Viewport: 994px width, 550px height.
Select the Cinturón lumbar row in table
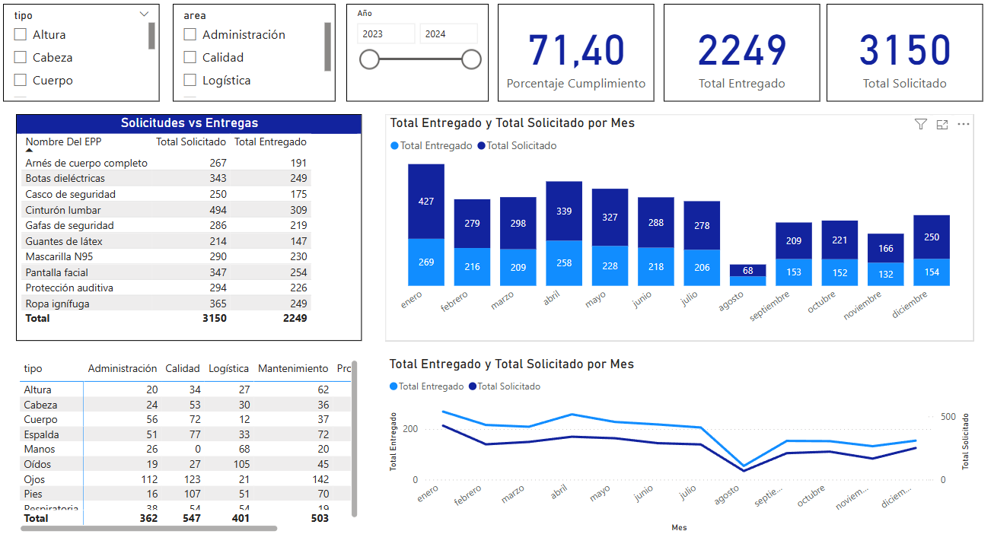[x=63, y=210]
